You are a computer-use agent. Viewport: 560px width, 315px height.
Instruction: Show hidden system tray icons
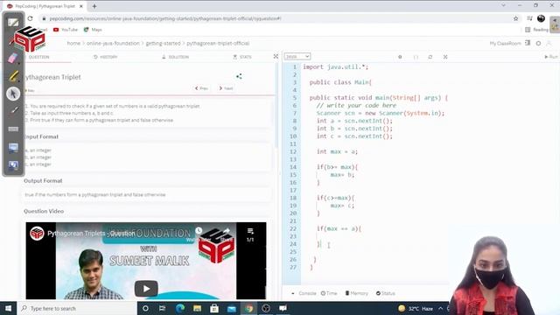tap(441, 308)
